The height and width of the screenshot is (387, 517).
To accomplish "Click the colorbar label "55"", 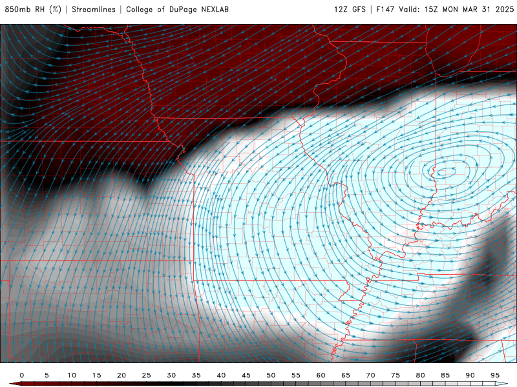I will pyautogui.click(x=296, y=375).
